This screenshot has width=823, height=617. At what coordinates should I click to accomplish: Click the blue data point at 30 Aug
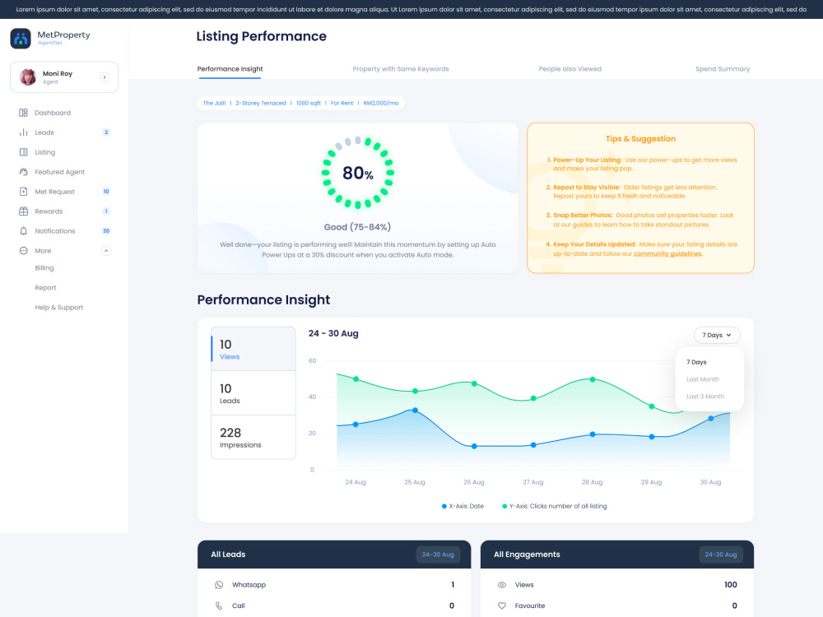(711, 419)
